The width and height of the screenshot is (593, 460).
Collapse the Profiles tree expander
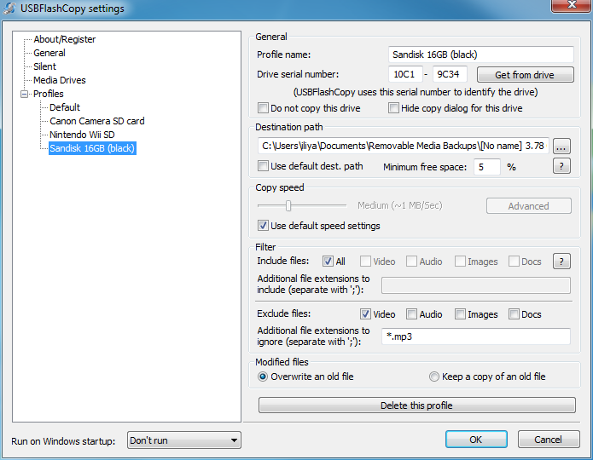coord(25,94)
